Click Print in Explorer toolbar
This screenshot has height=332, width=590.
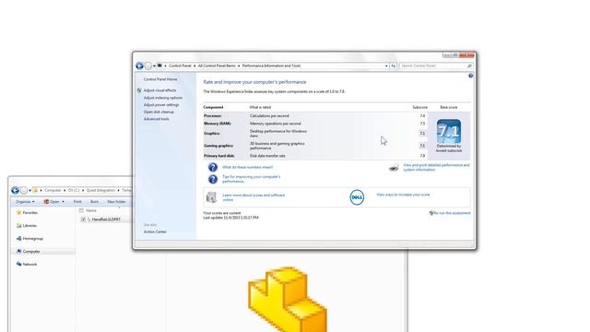[77, 202]
